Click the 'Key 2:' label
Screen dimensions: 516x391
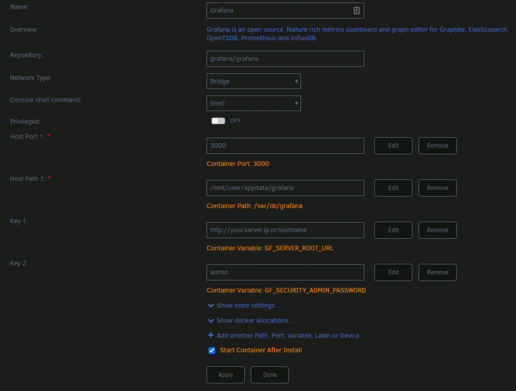[19, 263]
